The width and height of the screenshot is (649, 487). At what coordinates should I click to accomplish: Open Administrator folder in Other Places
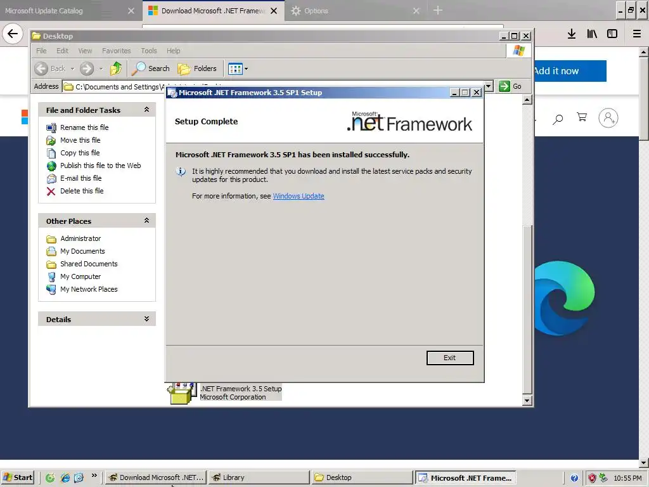(x=80, y=238)
